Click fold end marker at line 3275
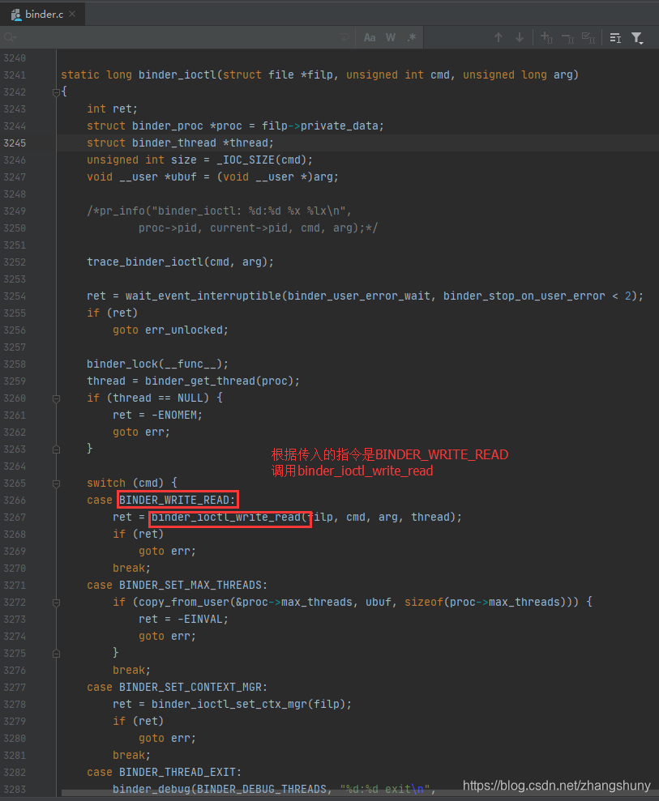This screenshot has width=659, height=801. (56, 654)
